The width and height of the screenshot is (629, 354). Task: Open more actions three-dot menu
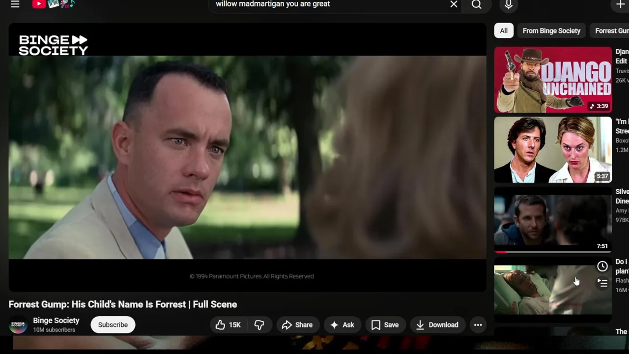point(478,324)
